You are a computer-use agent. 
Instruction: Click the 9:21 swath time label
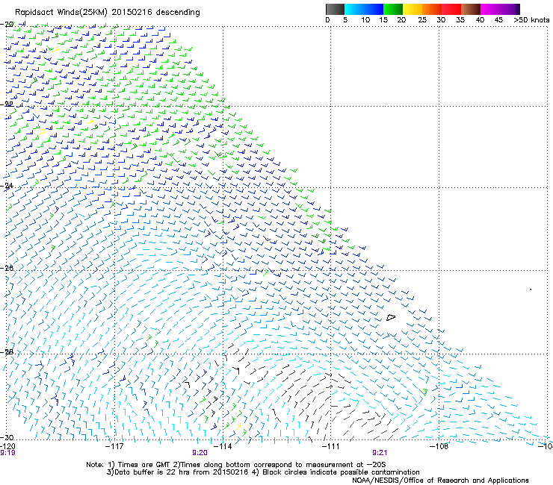coord(380,453)
